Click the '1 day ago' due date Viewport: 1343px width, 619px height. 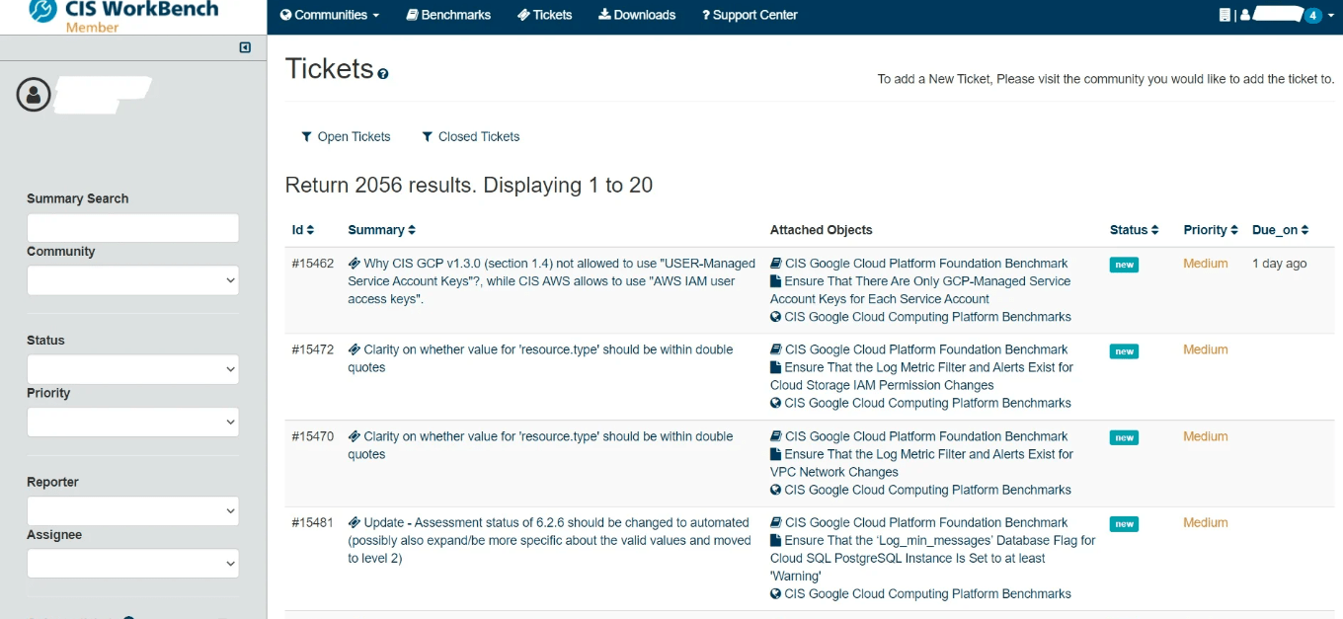(x=1280, y=264)
